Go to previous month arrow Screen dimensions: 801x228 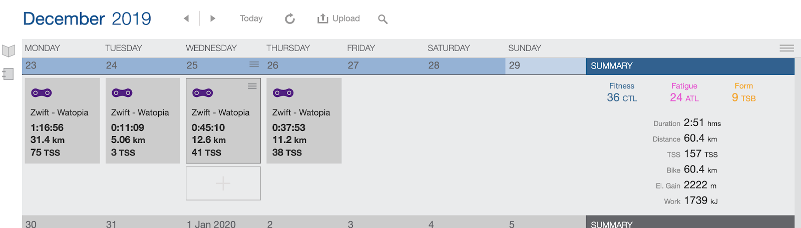click(x=186, y=18)
